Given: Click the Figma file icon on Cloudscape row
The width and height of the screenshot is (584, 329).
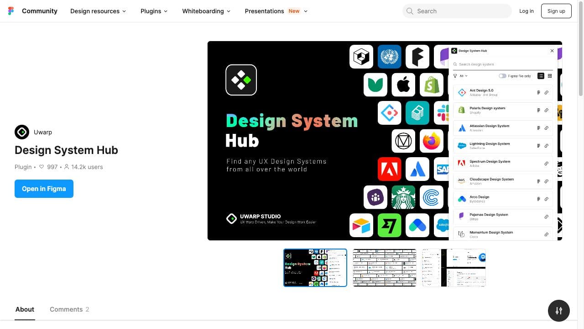Looking at the screenshot, I should click(538, 181).
